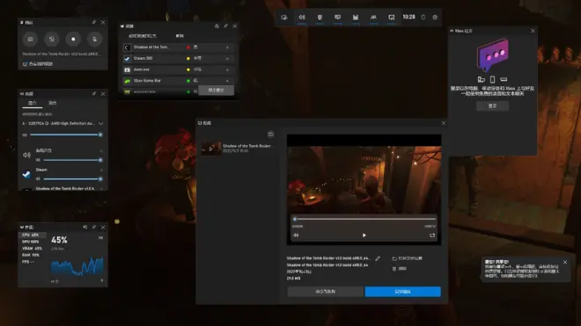Take a screenshot with the camera icon

click(x=31, y=39)
